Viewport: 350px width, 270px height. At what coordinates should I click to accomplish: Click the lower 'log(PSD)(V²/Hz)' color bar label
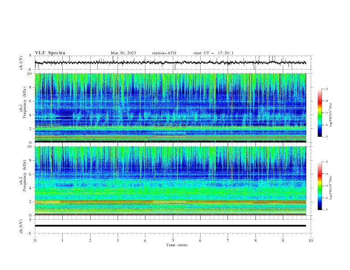click(x=331, y=188)
